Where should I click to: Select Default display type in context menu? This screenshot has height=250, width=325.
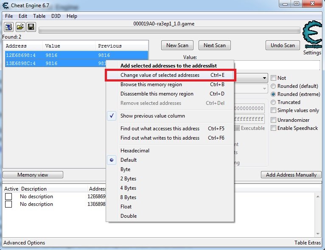click(170, 160)
